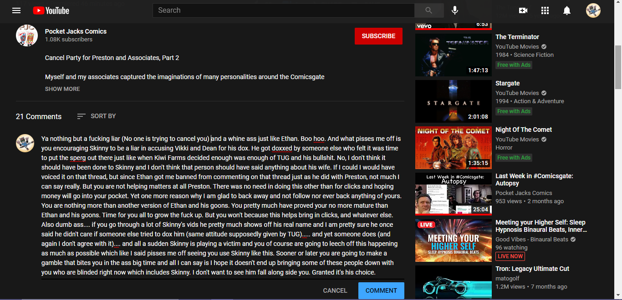The image size is (622, 300).
Task: Open The Terminator movie title
Action: (517, 37)
